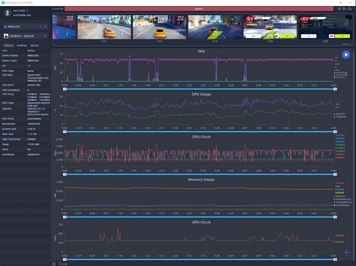Screen dimensions: 356x266
Task: Open the folder icon in top bar
Action: [x=344, y=9]
